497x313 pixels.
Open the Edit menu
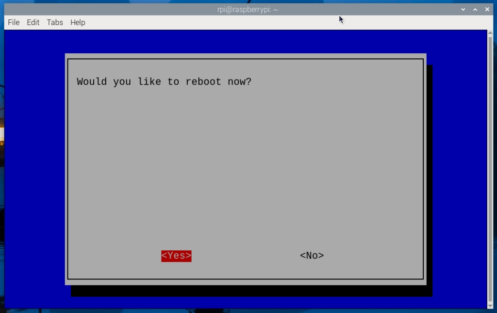click(x=33, y=22)
